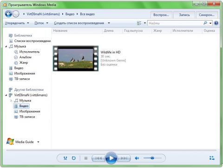Stop playback with the stop button

pos(86,158)
